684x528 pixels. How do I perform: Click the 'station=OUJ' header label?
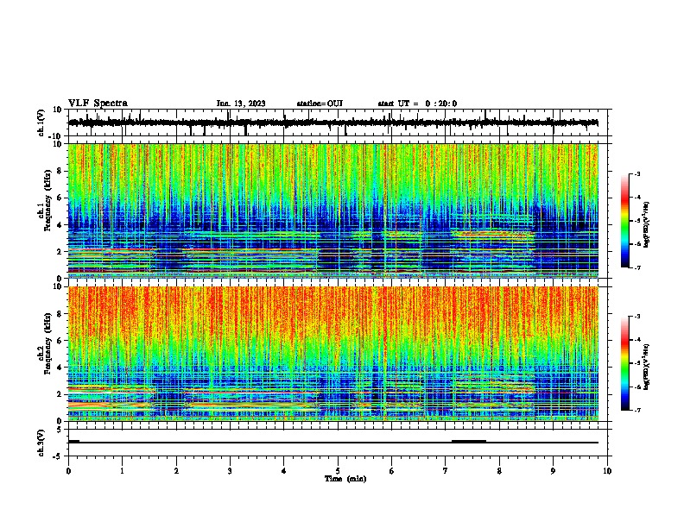pyautogui.click(x=320, y=104)
